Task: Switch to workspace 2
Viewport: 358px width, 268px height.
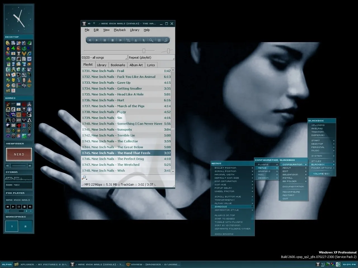Action: pos(26,226)
